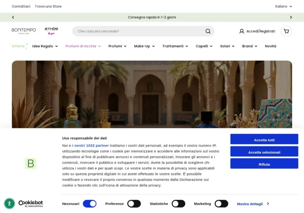
Task: Expand the Profumi menu
Action: click(117, 46)
